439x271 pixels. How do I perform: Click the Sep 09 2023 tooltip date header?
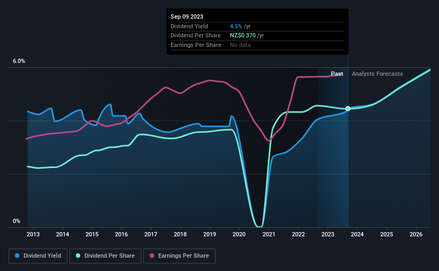point(187,17)
